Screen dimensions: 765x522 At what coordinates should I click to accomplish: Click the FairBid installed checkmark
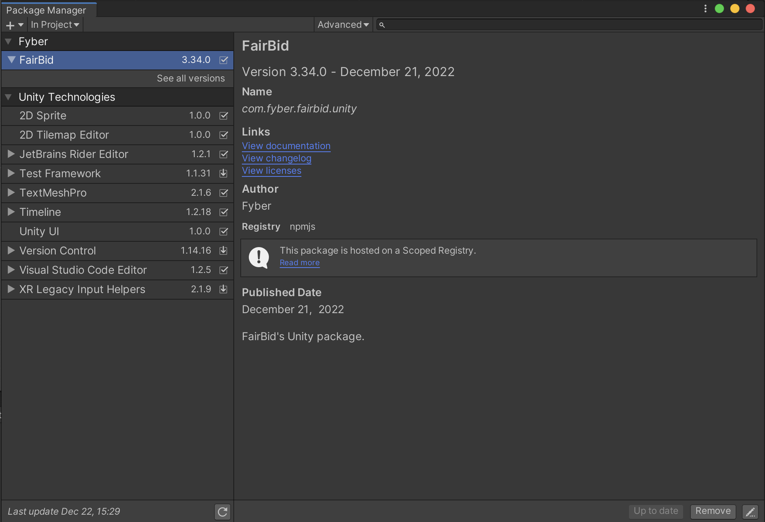point(224,60)
